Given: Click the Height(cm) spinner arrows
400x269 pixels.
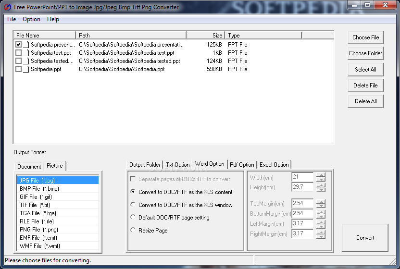Looking at the screenshot, I should 321,187.
